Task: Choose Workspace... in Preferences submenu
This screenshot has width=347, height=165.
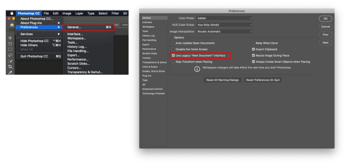Action: coord(76,38)
